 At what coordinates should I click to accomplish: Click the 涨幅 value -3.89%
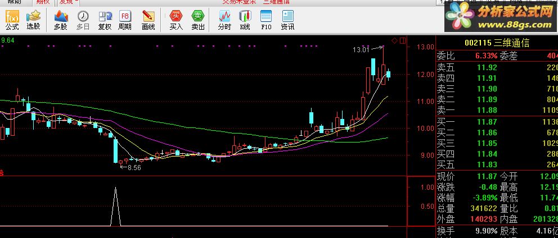[x=485, y=198]
